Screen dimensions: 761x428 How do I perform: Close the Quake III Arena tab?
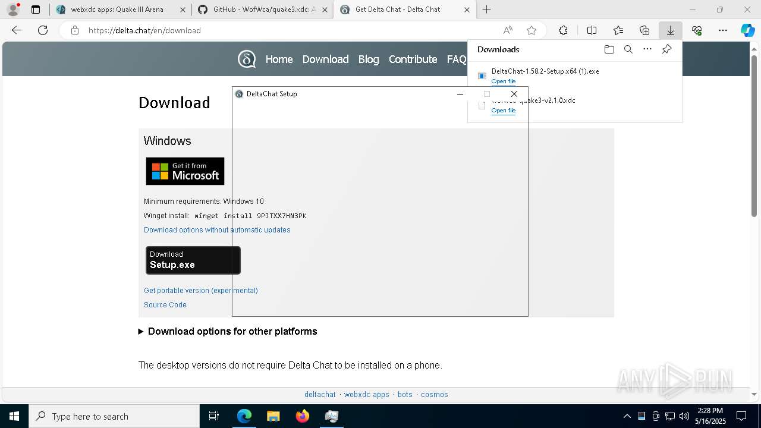183,10
